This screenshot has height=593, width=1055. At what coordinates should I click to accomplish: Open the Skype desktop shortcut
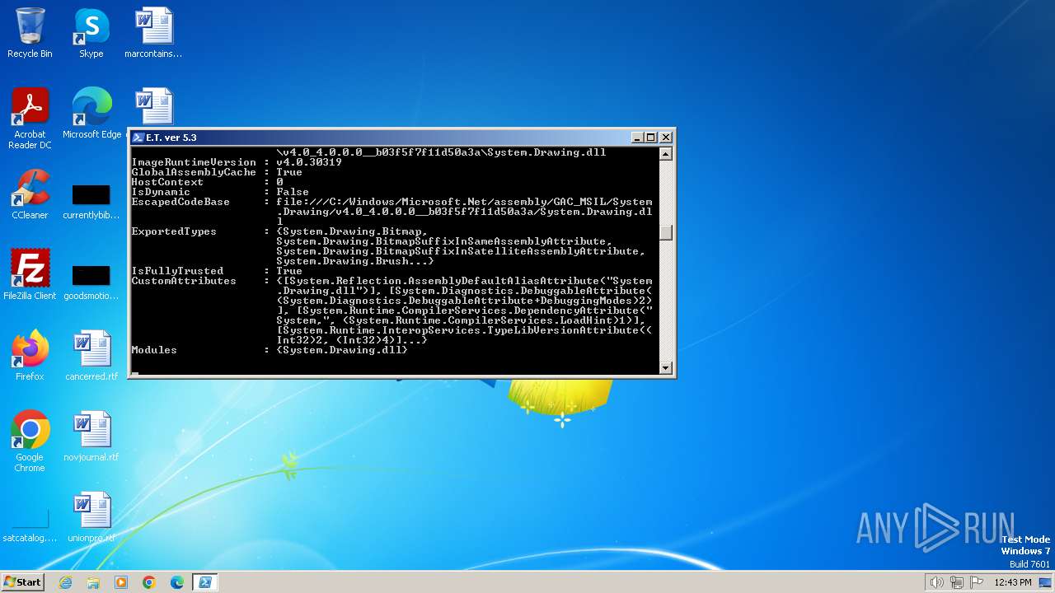(x=91, y=33)
